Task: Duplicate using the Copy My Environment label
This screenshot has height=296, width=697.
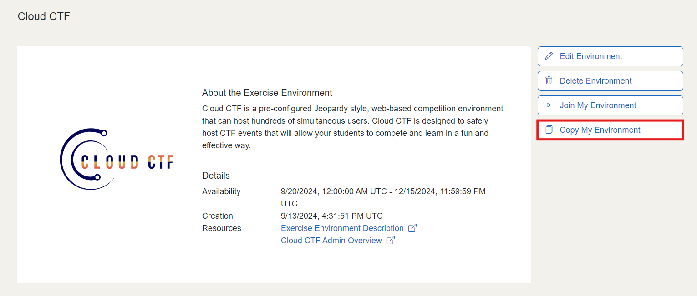Action: click(600, 130)
